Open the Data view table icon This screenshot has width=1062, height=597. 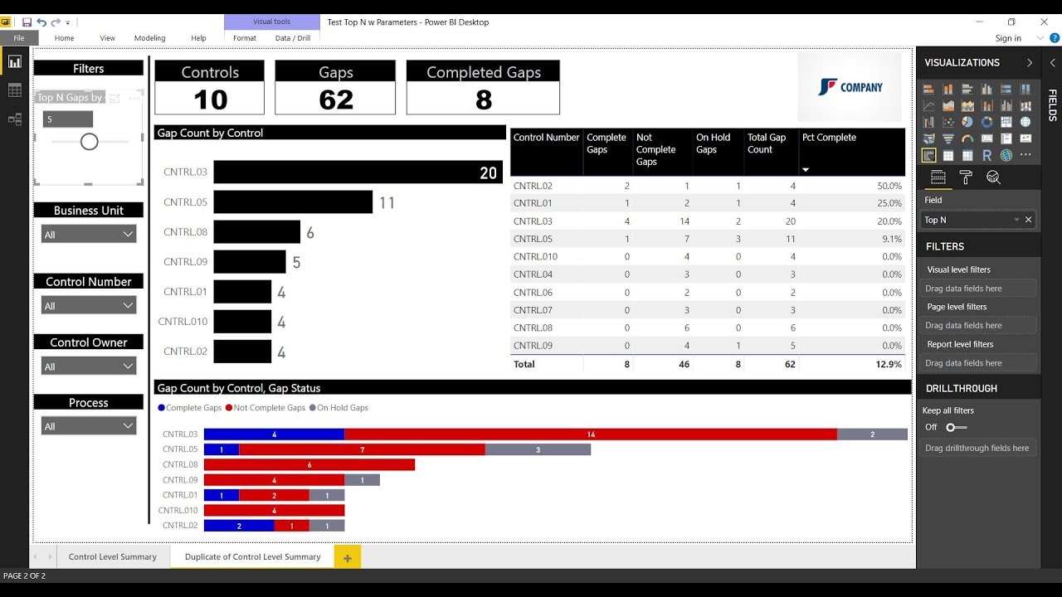pos(14,90)
